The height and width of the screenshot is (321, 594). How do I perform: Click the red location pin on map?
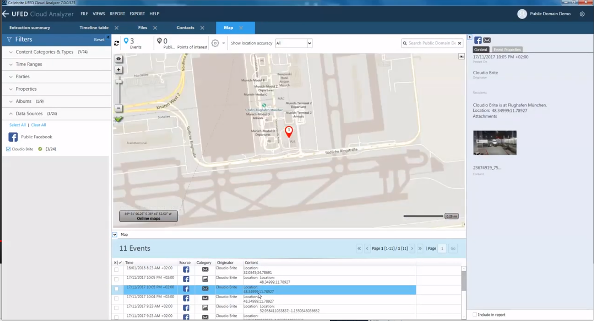[x=289, y=132]
